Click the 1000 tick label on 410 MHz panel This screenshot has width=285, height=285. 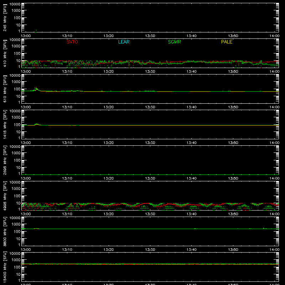point(16,46)
